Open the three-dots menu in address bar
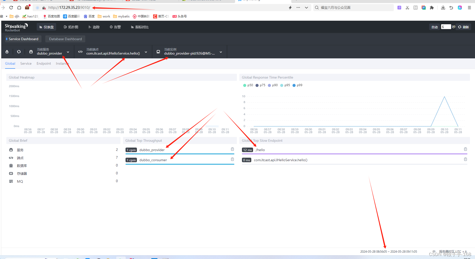475x259 pixels. click(x=298, y=8)
